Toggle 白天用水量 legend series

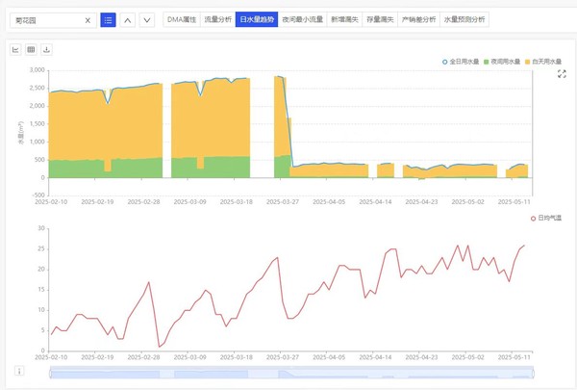point(541,62)
